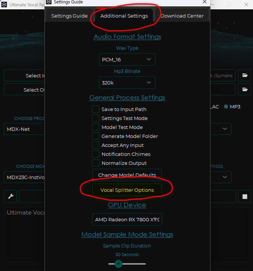Click the Ultimate Vocal Remover main window icon

point(4,4)
